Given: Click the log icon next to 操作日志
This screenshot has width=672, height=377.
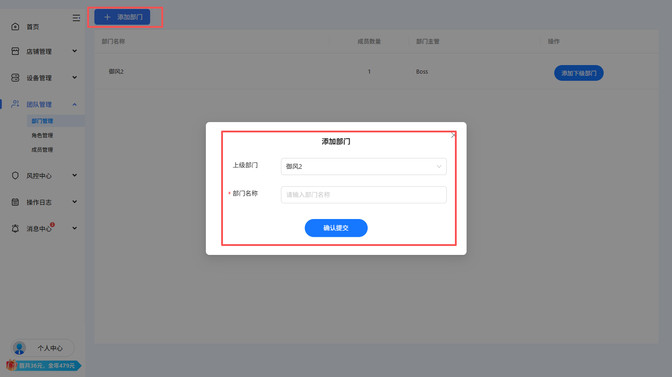Looking at the screenshot, I should [x=16, y=202].
